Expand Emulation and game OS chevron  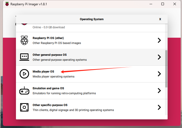[x=159, y=91]
